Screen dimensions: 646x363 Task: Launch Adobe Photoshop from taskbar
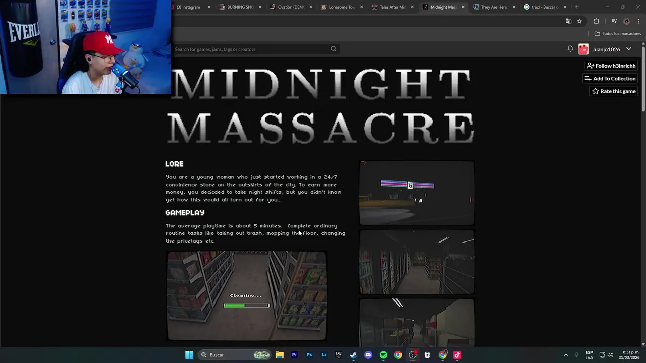309,355
